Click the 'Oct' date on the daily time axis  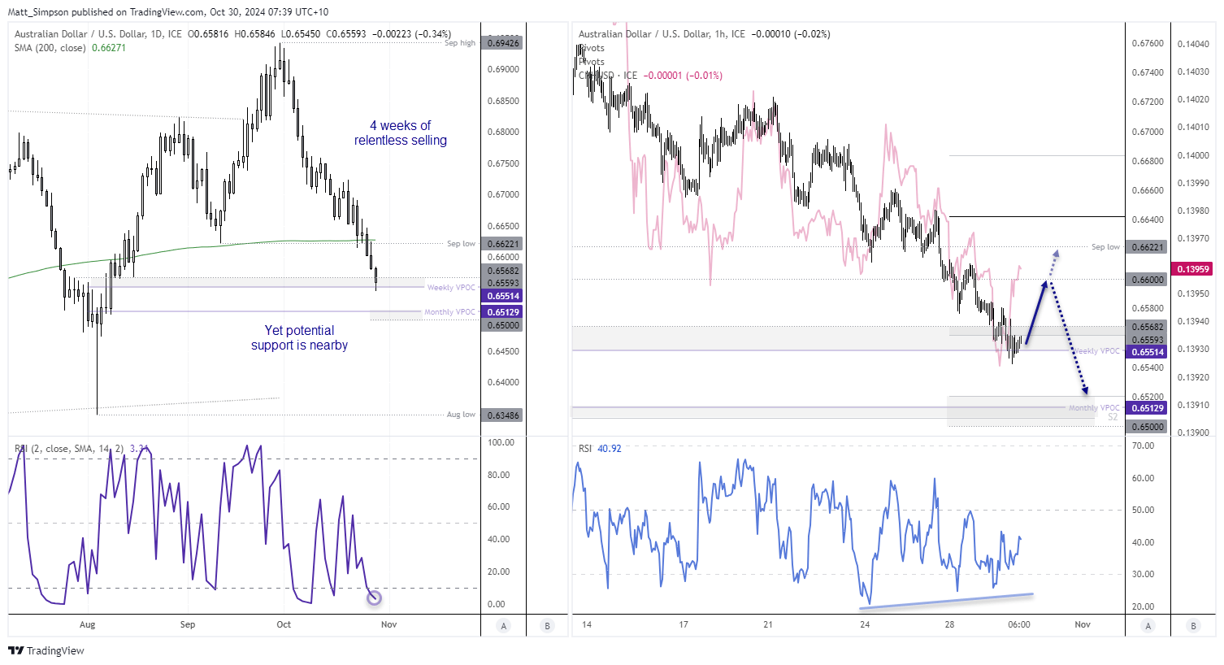click(x=284, y=625)
